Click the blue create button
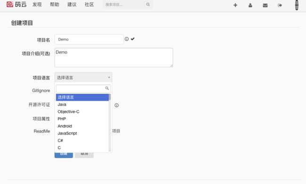306x184 pixels. pos(64,155)
